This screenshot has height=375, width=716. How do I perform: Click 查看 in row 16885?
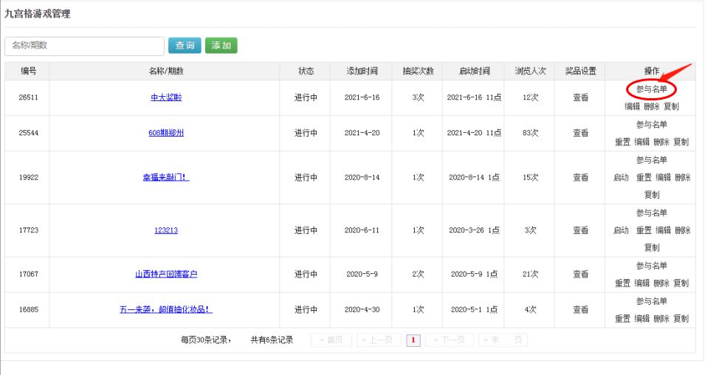click(x=581, y=309)
